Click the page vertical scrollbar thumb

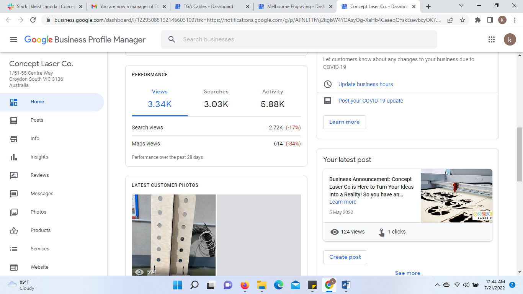click(x=520, y=154)
